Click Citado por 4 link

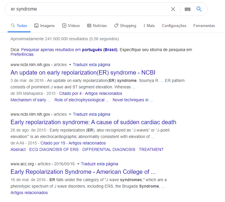point(70,94)
